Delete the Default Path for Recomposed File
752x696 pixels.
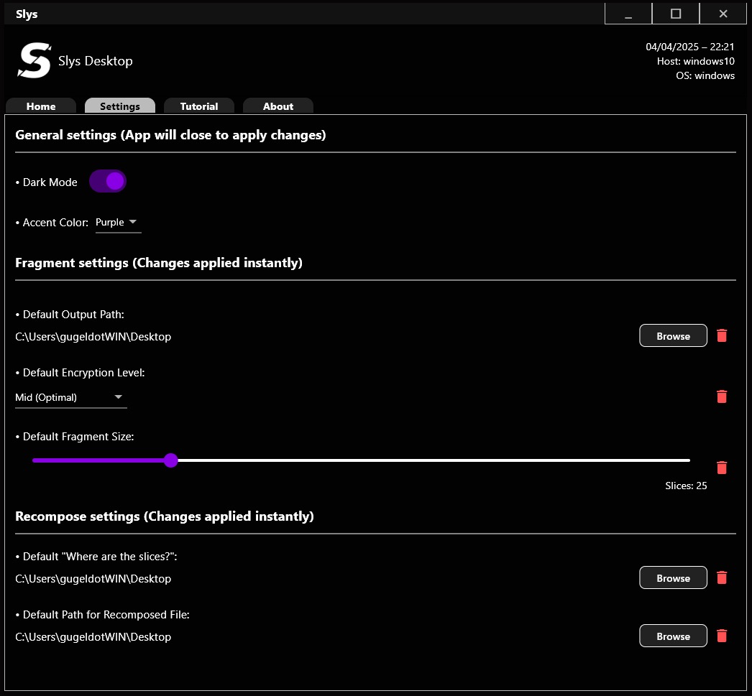coord(722,636)
